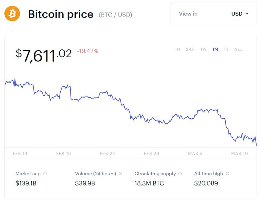Click the chevron arrow beside USD
The height and width of the screenshot is (201, 262).
pyautogui.click(x=247, y=14)
